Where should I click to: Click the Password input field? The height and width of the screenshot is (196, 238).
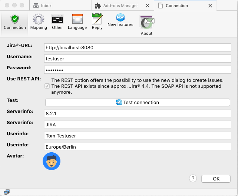click(138, 70)
